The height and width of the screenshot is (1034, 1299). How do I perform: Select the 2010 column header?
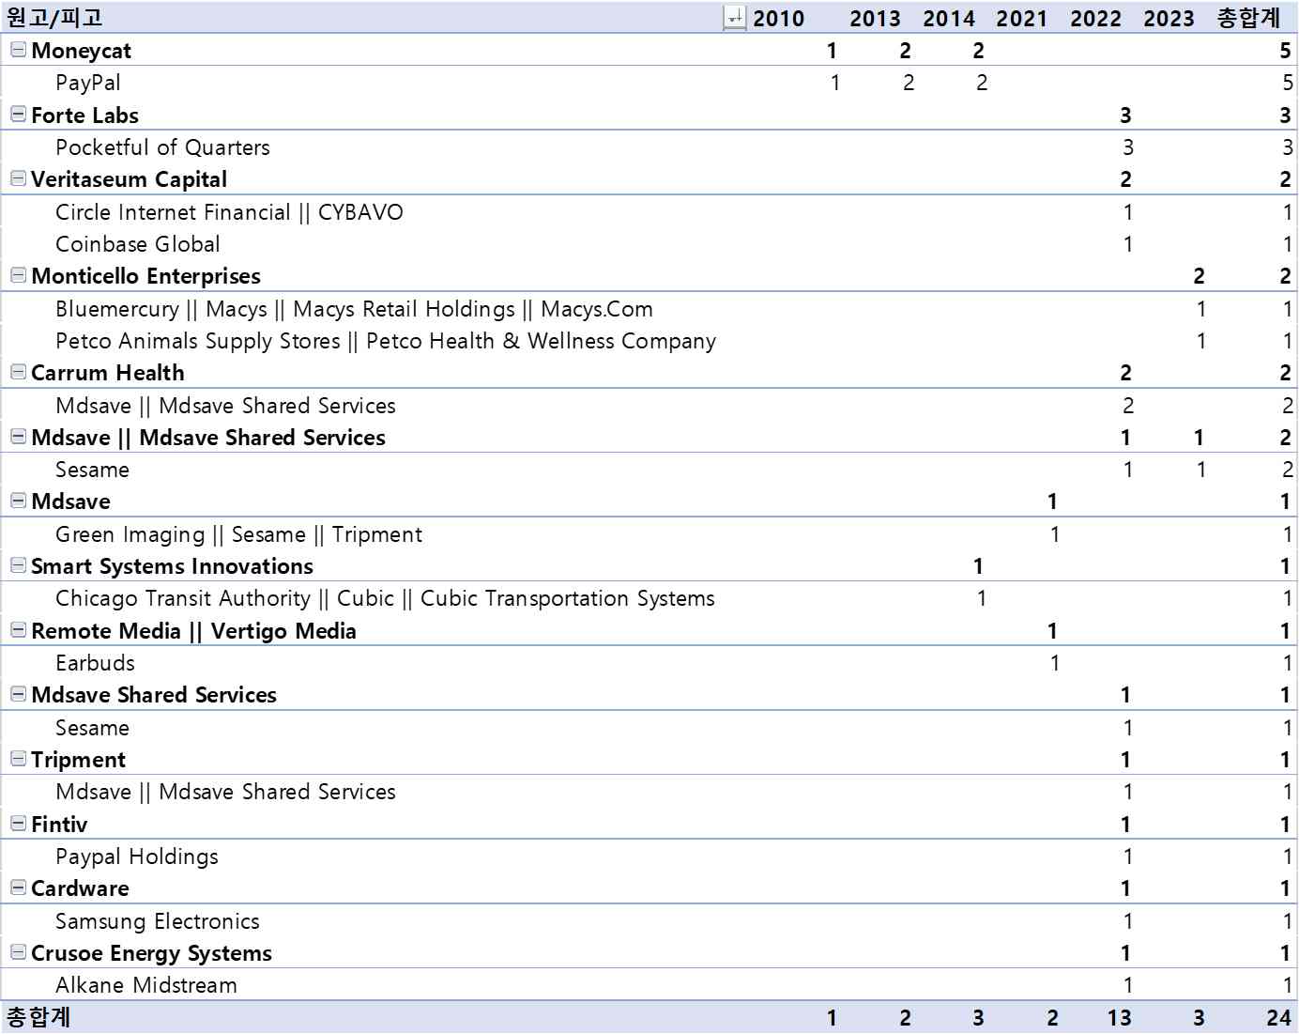point(778,18)
